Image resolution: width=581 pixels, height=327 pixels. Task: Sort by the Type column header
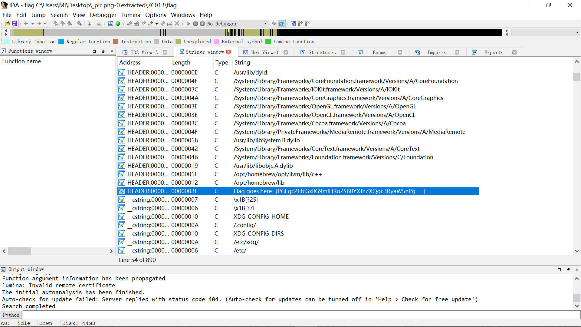pyautogui.click(x=223, y=62)
